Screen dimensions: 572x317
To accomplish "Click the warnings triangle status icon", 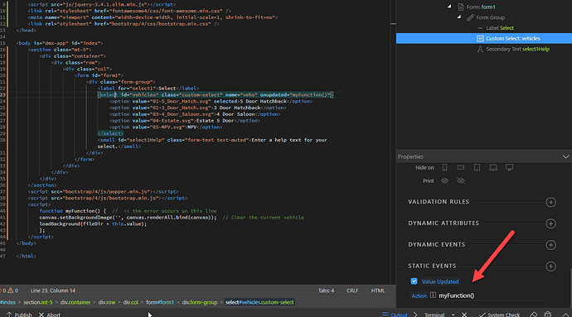I will coord(11,291).
